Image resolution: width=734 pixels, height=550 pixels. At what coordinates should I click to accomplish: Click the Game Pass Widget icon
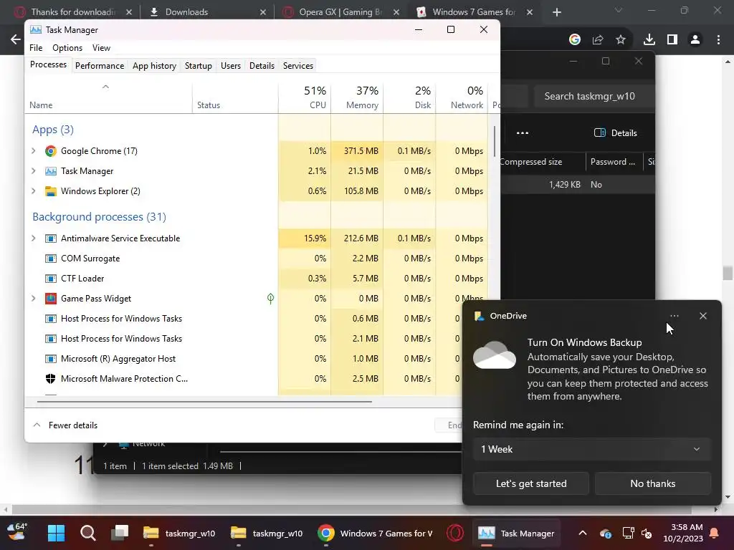[51, 299]
